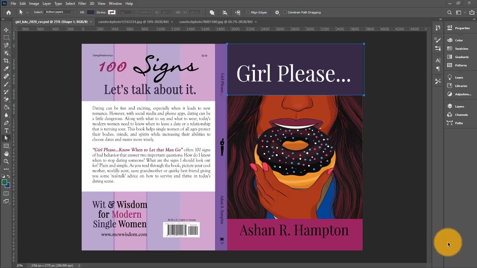Select the Zoom tool
Image resolution: width=477 pixels, height=268 pixels.
pyautogui.click(x=6, y=162)
